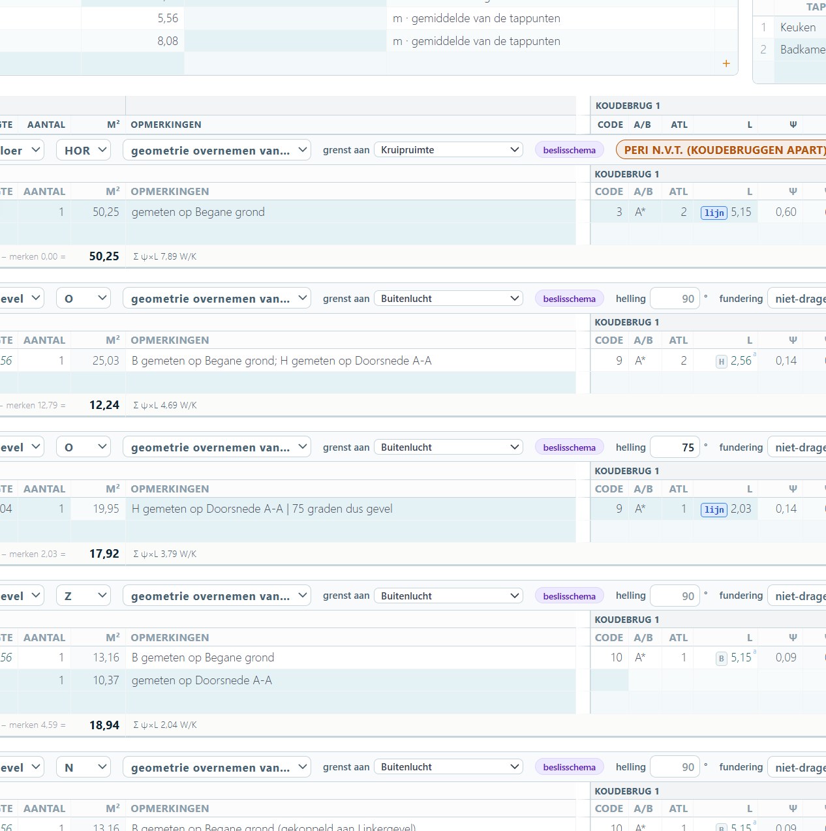Screen dimensions: 826x831
Task: Expand 'geometrie overnemen van' in the N gevel row
Action: [217, 767]
